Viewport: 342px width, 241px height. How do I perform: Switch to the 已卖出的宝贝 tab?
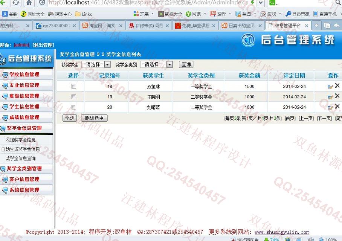point(241,26)
